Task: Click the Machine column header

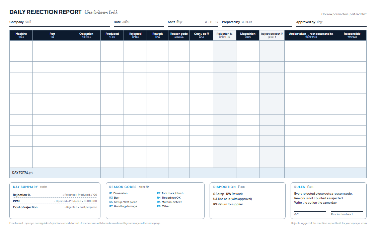Action: (21, 35)
